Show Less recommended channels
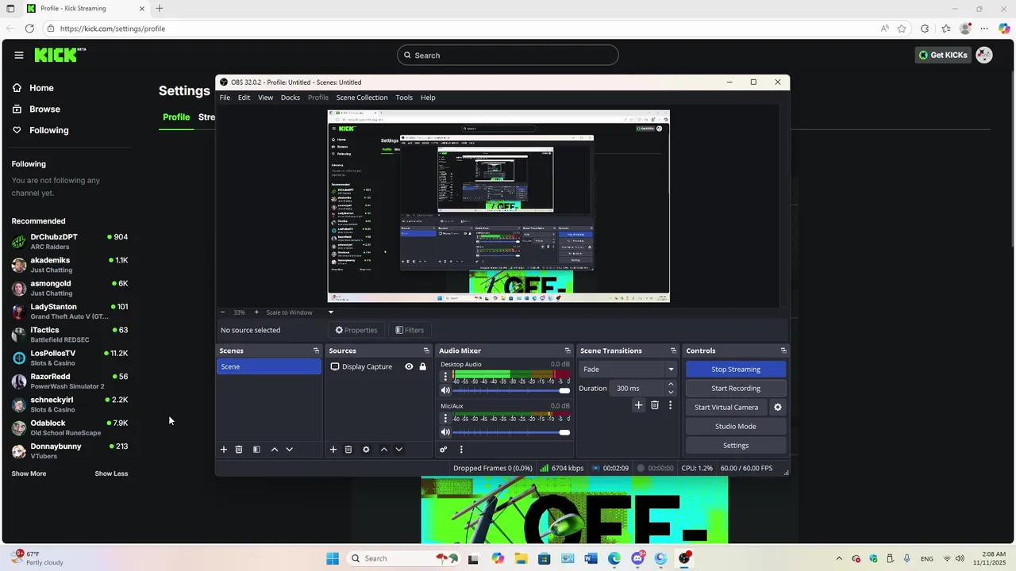Image resolution: width=1016 pixels, height=571 pixels. tap(111, 473)
